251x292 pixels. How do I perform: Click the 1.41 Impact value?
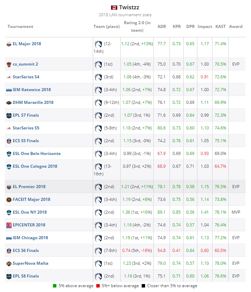click(205, 212)
